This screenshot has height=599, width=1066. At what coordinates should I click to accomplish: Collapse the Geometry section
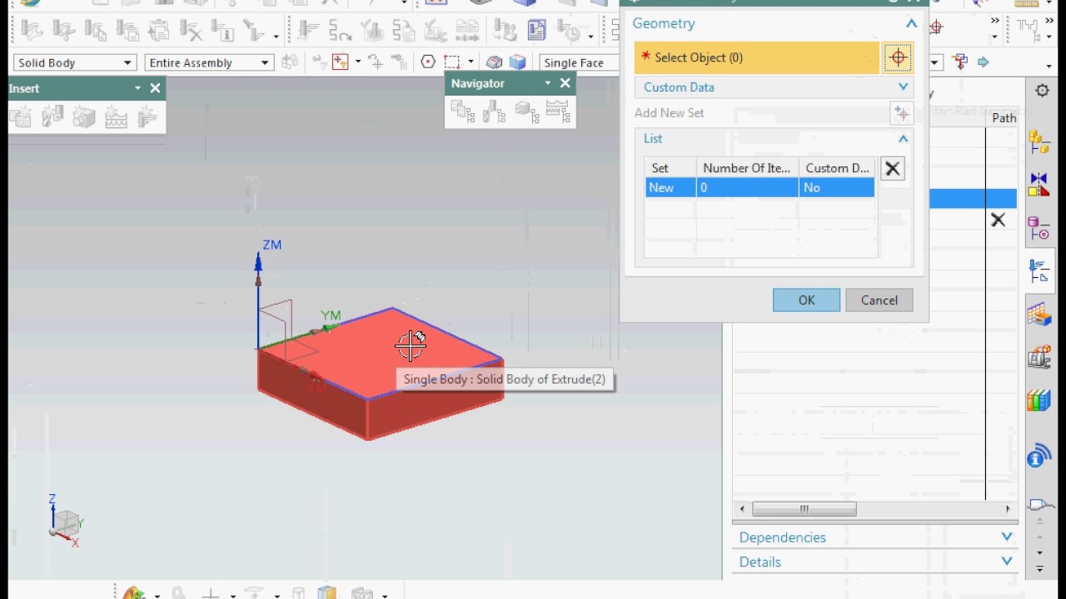911,23
